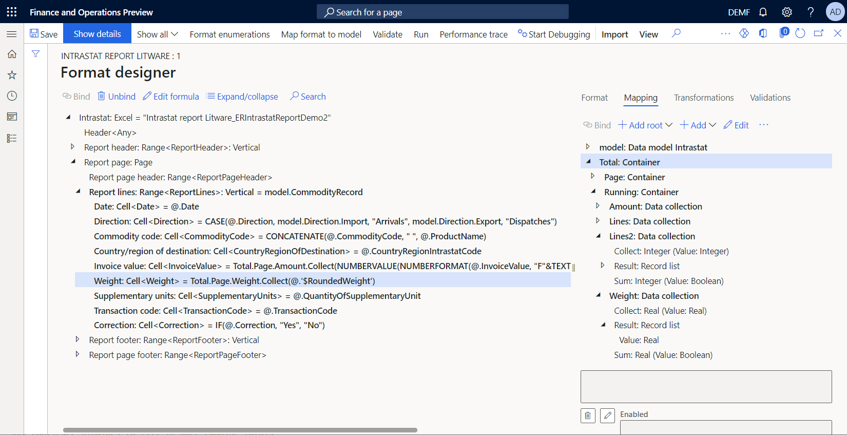
Task: Expand the Page Container node
Action: 593,176
